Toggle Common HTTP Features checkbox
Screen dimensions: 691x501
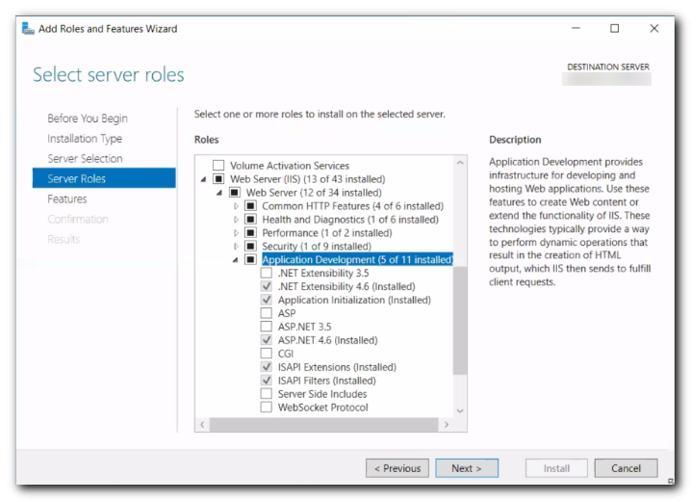[250, 206]
